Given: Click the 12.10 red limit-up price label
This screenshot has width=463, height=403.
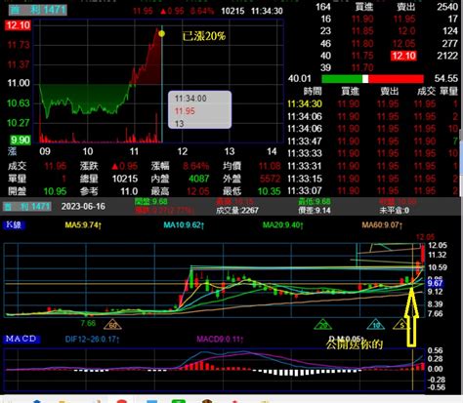Looking at the screenshot, I should (x=18, y=25).
